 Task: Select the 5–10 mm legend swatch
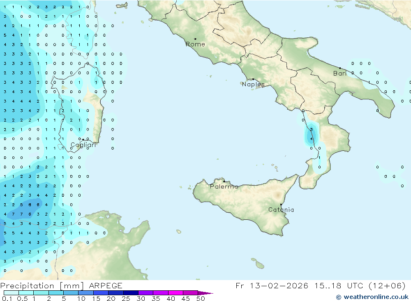71,293
